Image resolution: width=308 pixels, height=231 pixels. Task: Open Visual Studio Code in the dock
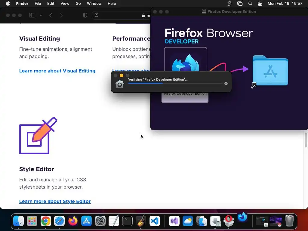coord(155,221)
